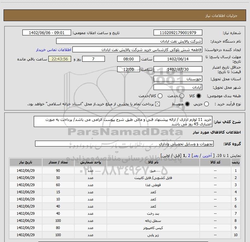Image resolution: width=250 pixels, height=242 pixels.
Task: Click the buyer name field شرکت پالایش نفت ابادان
Action: click(129, 41)
